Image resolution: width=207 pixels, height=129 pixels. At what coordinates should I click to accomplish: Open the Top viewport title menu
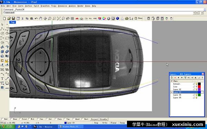click(x=12, y=22)
